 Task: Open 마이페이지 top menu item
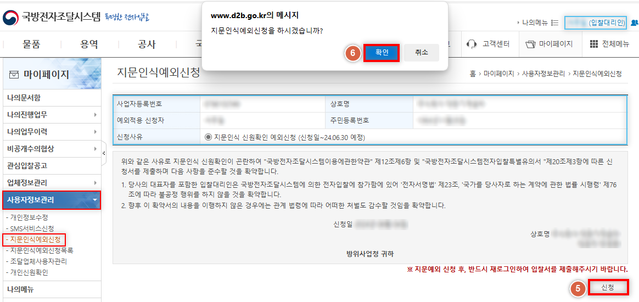548,44
